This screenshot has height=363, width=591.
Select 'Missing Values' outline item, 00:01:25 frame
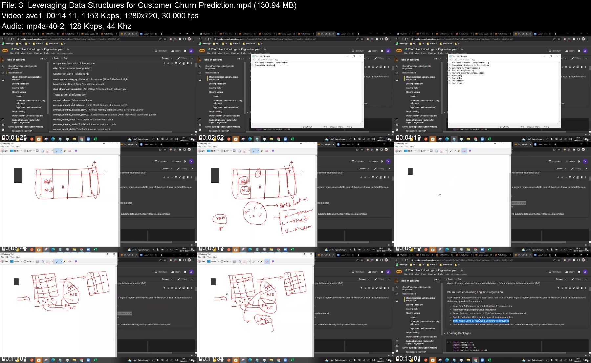point(19,92)
